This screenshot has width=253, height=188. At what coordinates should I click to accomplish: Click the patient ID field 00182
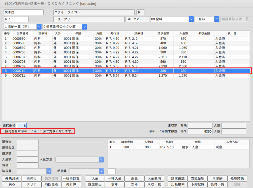point(24,12)
